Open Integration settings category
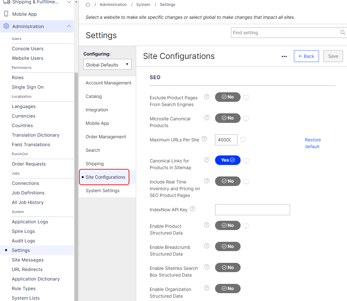Image resolution: width=347 pixels, height=301 pixels. coord(97,110)
